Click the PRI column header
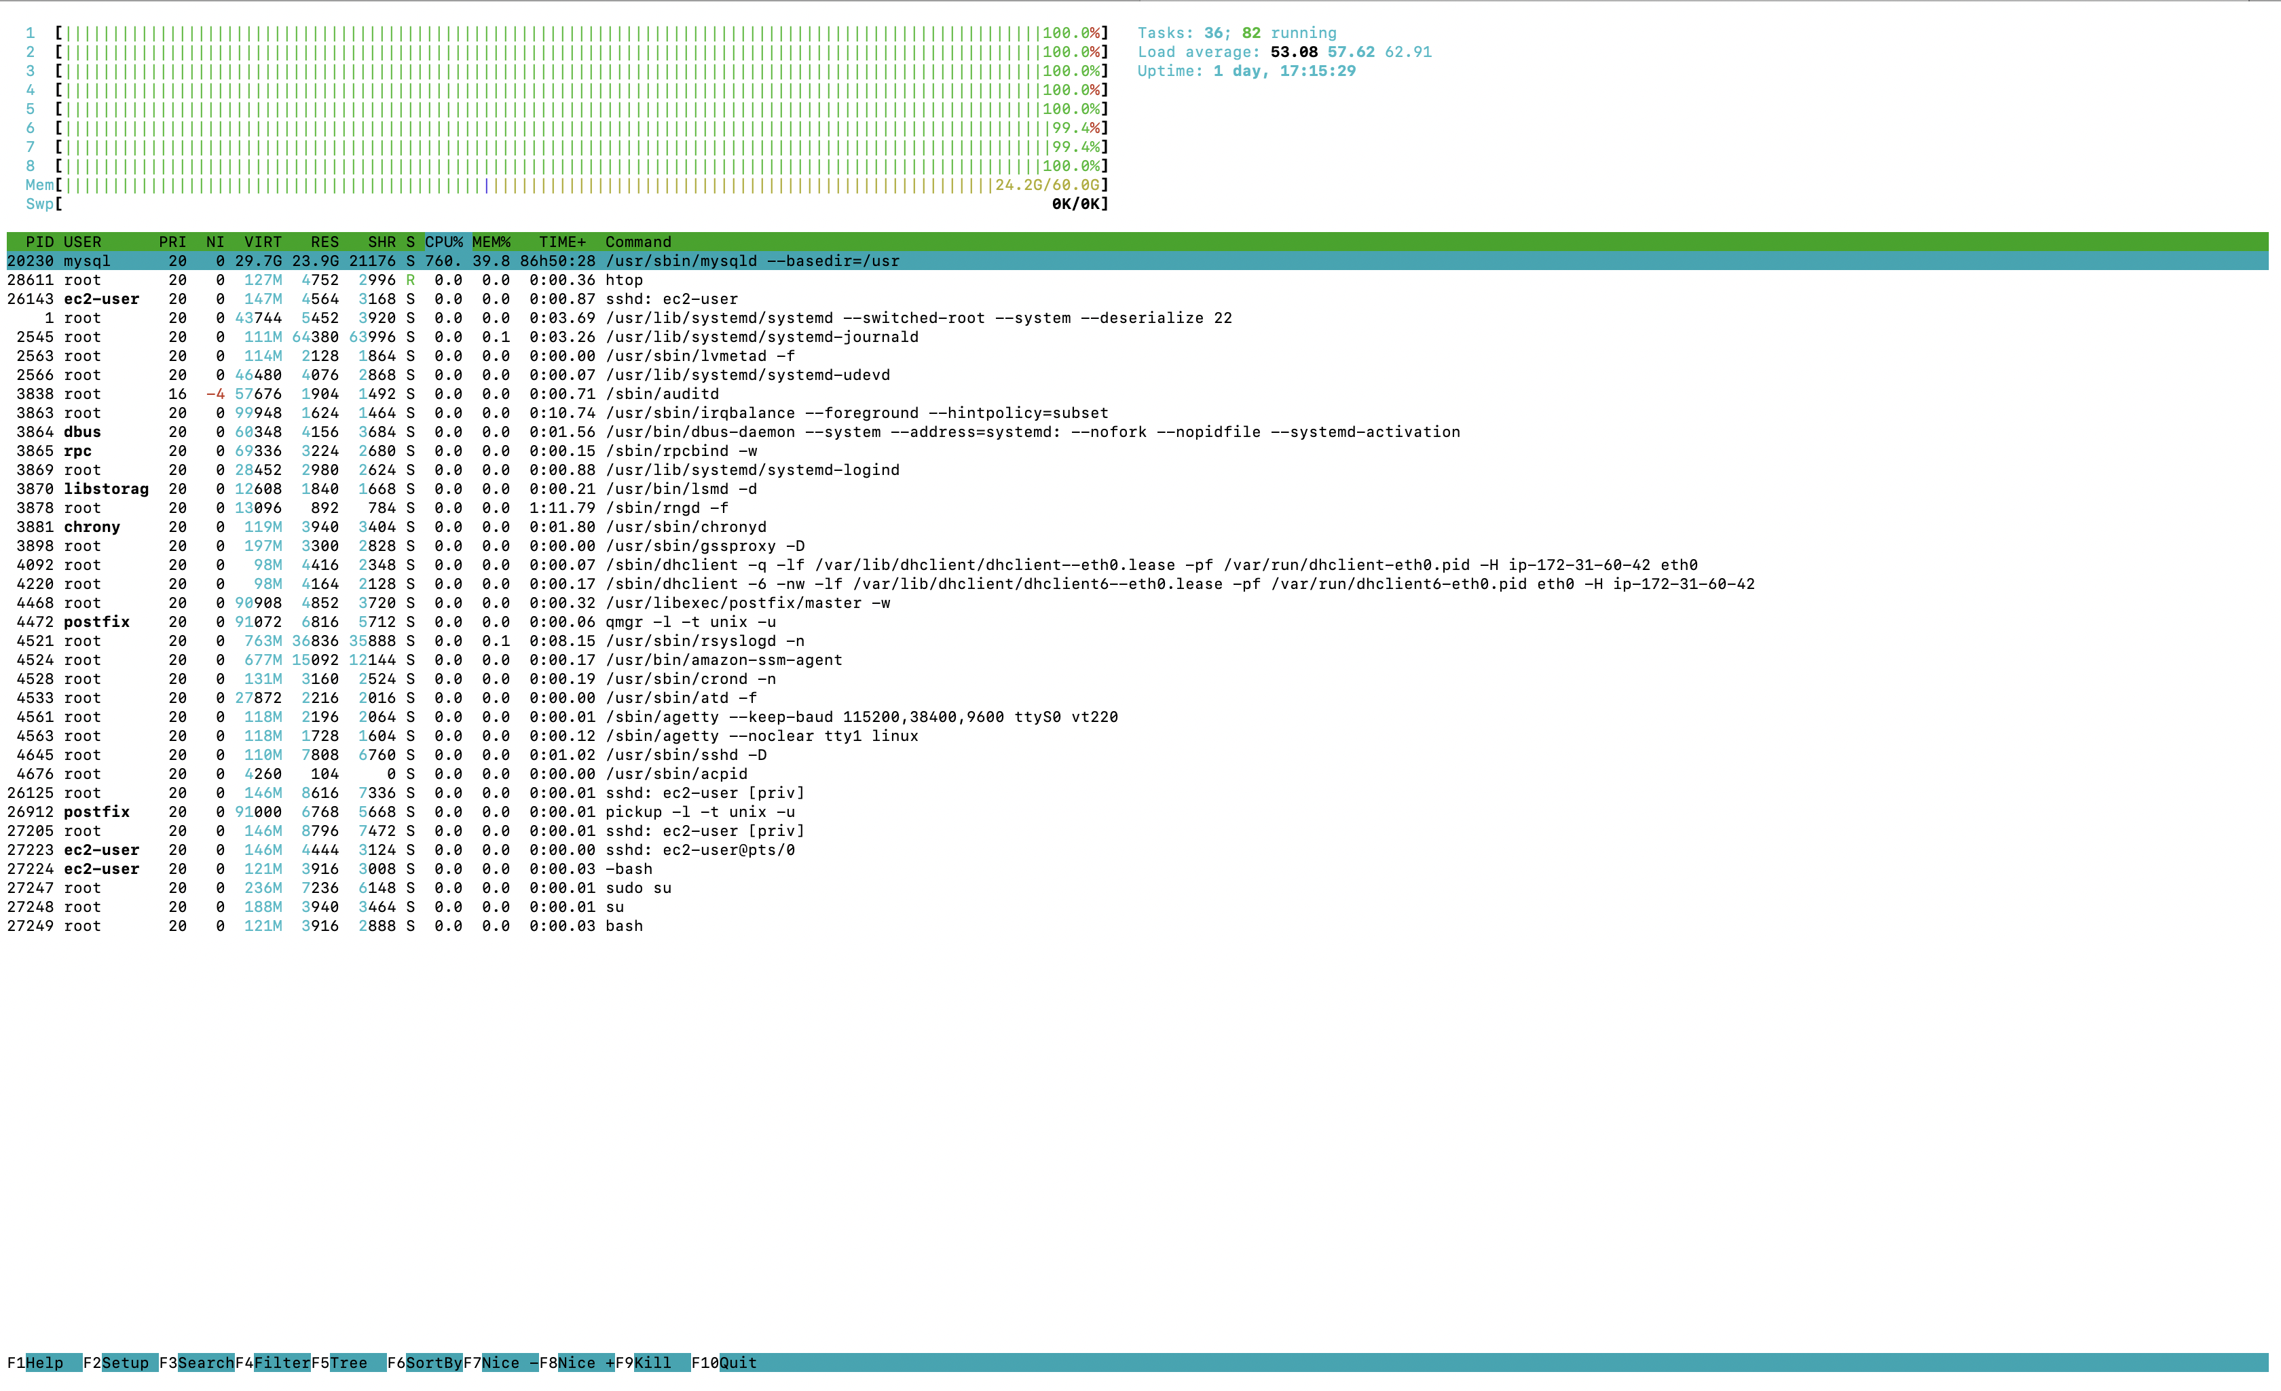 (x=172, y=242)
